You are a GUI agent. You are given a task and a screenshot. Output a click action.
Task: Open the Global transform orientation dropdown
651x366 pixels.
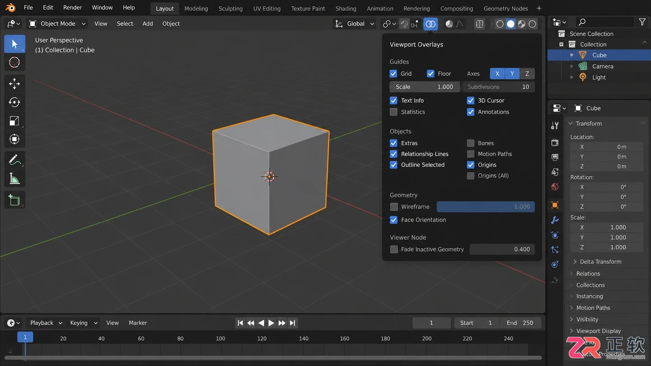click(355, 23)
